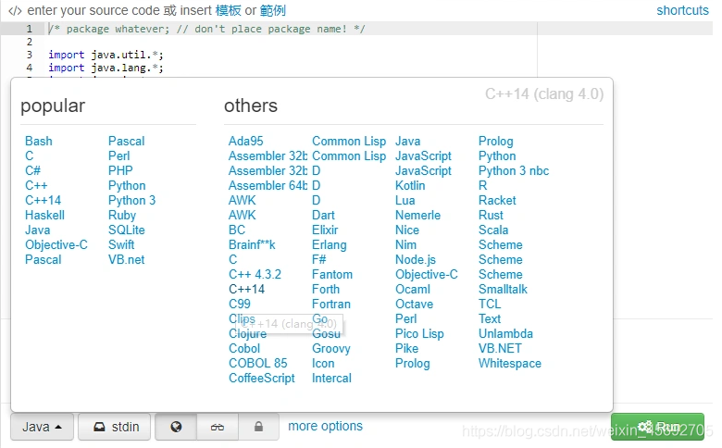Select C++14 in others list

(247, 289)
